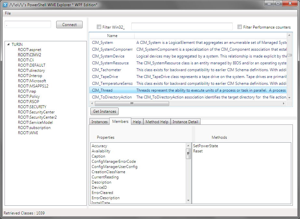Select ROOT\nap namespace
300x219 pixels.
tap(27, 91)
